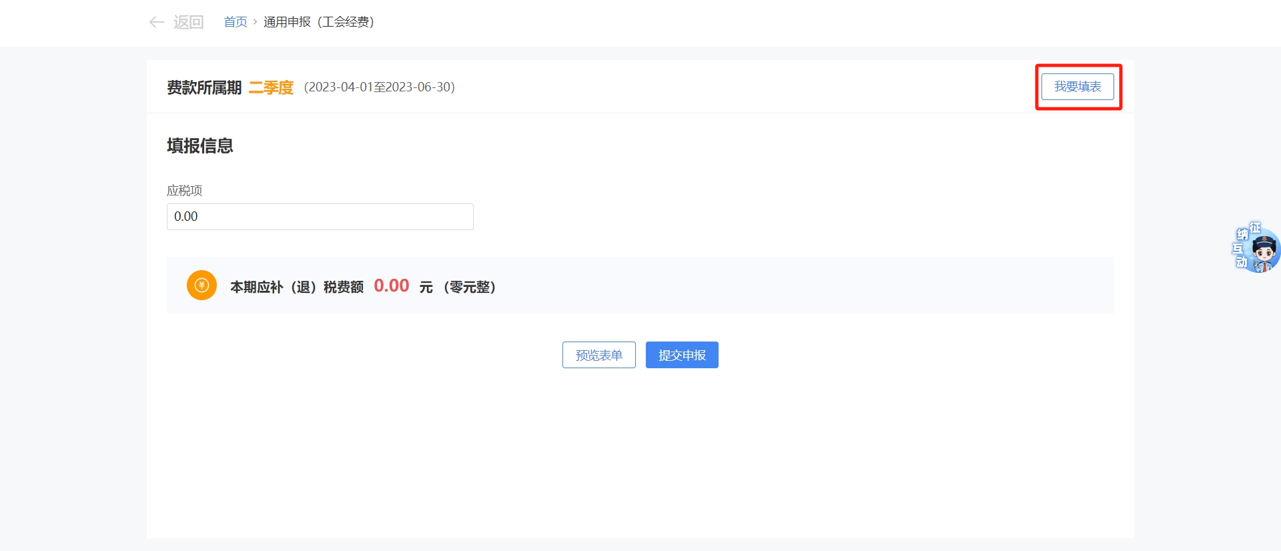Click the 元 unit text
Screen dimensions: 1281x551
(x=426, y=287)
